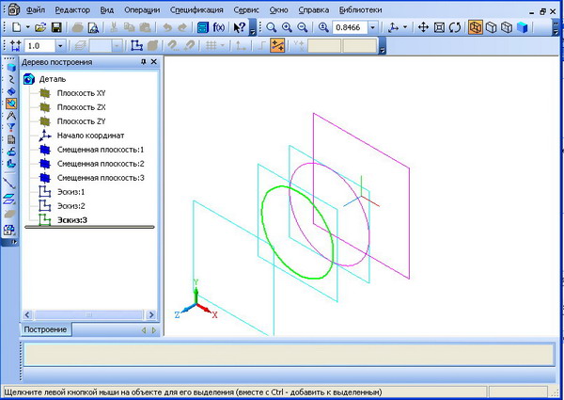Viewport: 564px width, 400px height.
Task: Toggle the highlighted parametric mode button
Action: tap(277, 46)
